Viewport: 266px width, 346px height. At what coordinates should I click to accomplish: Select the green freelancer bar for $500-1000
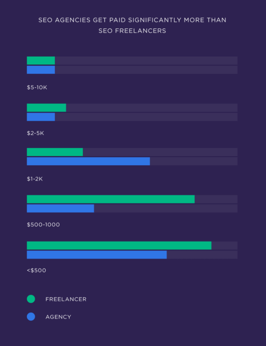click(x=111, y=199)
